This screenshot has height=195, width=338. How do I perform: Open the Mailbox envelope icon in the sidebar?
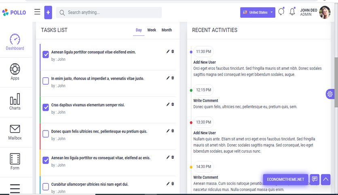pos(15,129)
